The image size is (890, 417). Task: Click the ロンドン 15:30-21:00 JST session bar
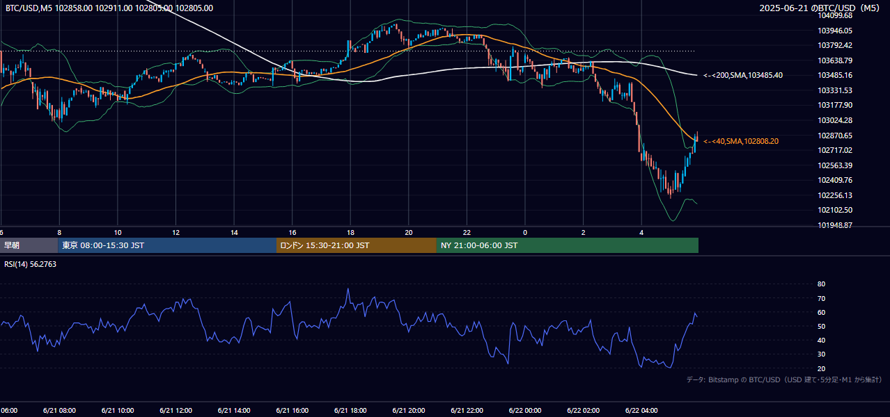357,245
